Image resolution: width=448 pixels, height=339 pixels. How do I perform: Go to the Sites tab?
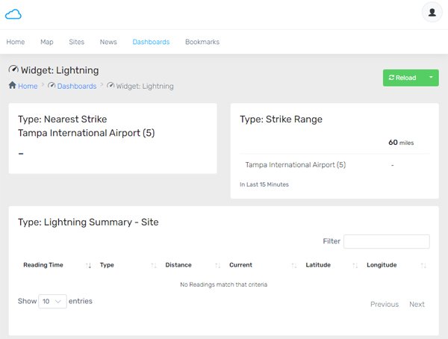click(76, 42)
